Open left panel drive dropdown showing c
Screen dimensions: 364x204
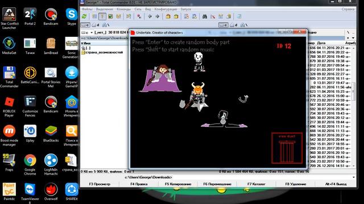pyautogui.click(x=87, y=32)
